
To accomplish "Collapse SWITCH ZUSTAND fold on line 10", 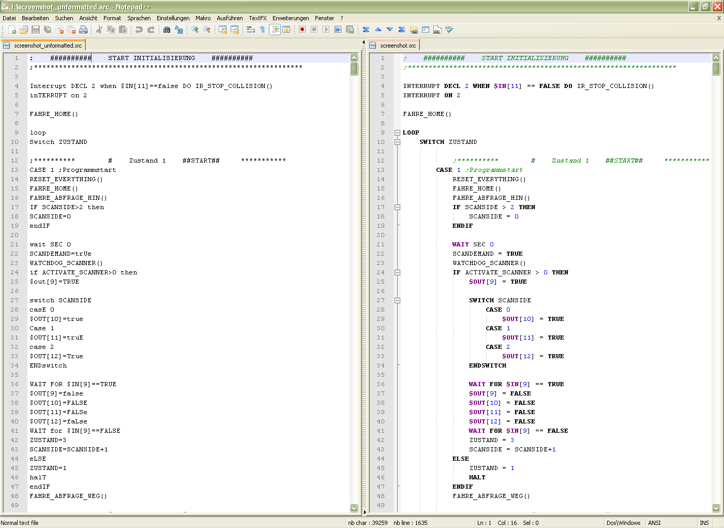I will coord(397,142).
